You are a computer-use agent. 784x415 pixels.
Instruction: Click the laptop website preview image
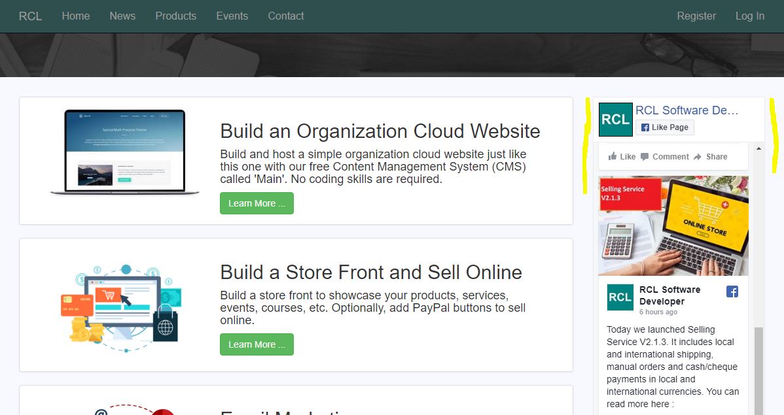pos(125,152)
